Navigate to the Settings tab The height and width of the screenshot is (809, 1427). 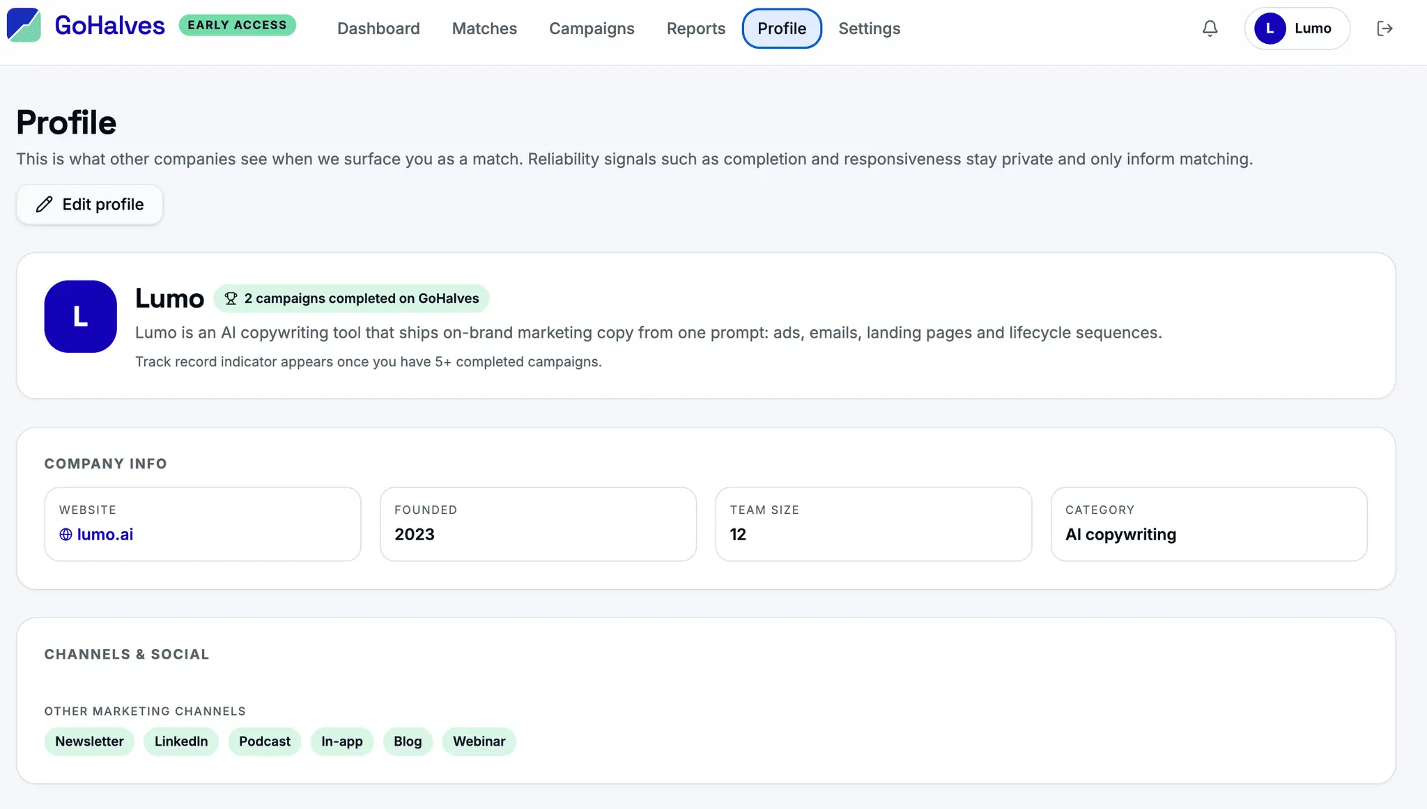(870, 29)
